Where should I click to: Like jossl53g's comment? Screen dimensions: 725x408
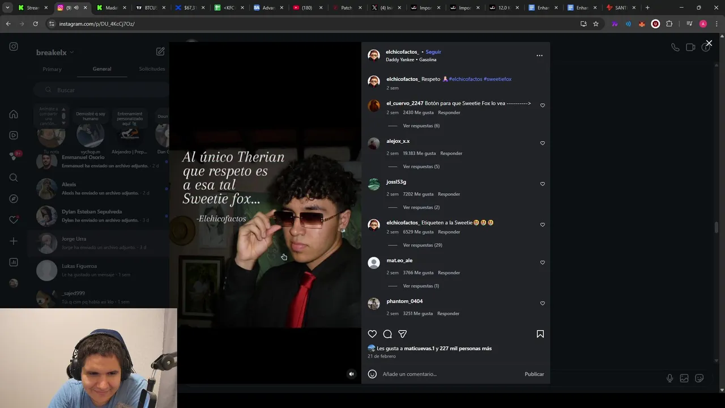(x=543, y=184)
